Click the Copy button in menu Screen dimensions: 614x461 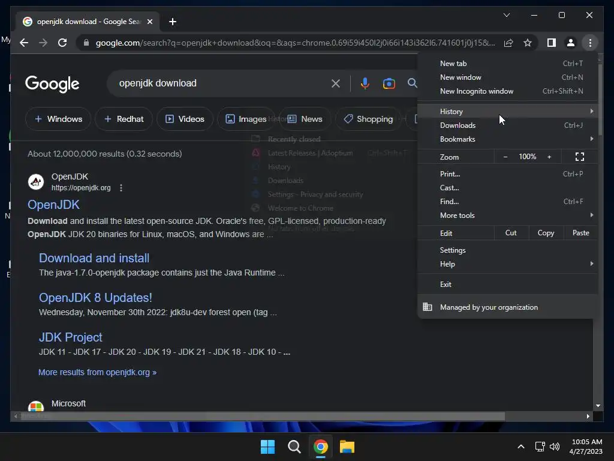tap(546, 233)
